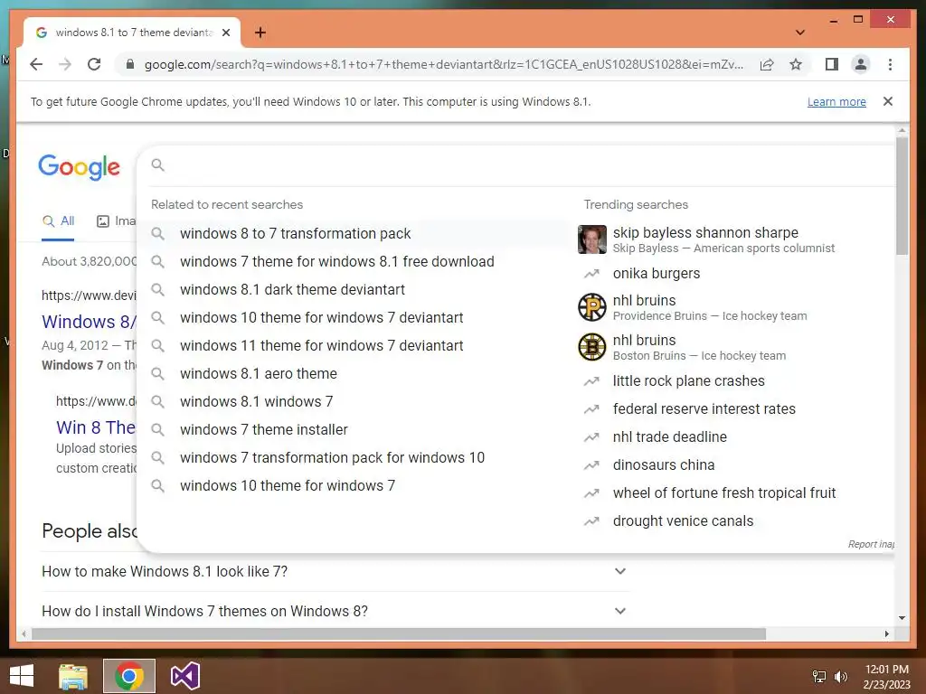Close the 'windows 8.1 to 7 theme' tab
Image resolution: width=926 pixels, height=694 pixels.
(x=225, y=33)
